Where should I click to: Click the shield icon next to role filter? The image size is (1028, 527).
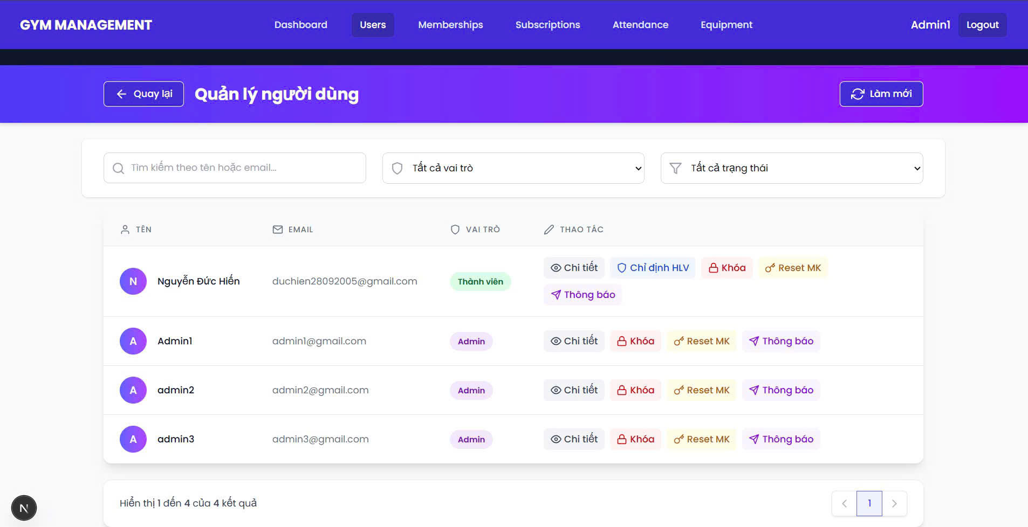pyautogui.click(x=398, y=168)
